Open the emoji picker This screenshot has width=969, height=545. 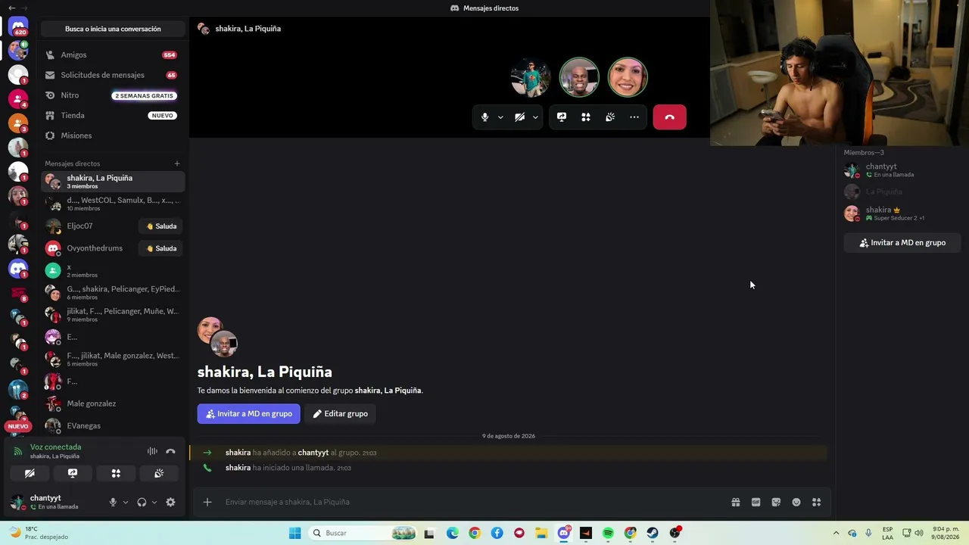796,502
